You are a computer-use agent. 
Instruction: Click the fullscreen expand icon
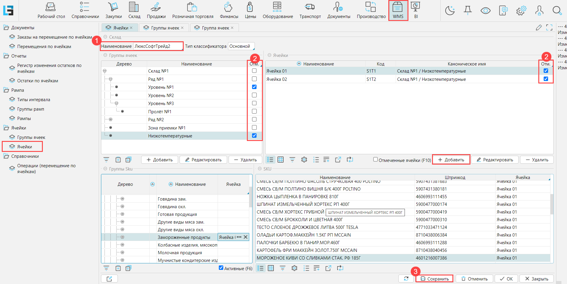pyautogui.click(x=549, y=27)
